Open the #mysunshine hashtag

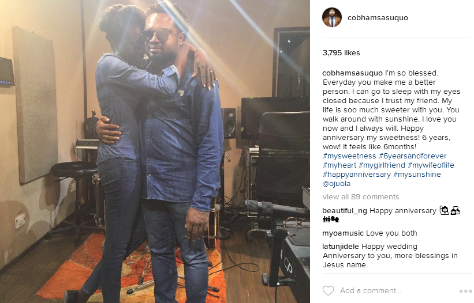tap(417, 175)
